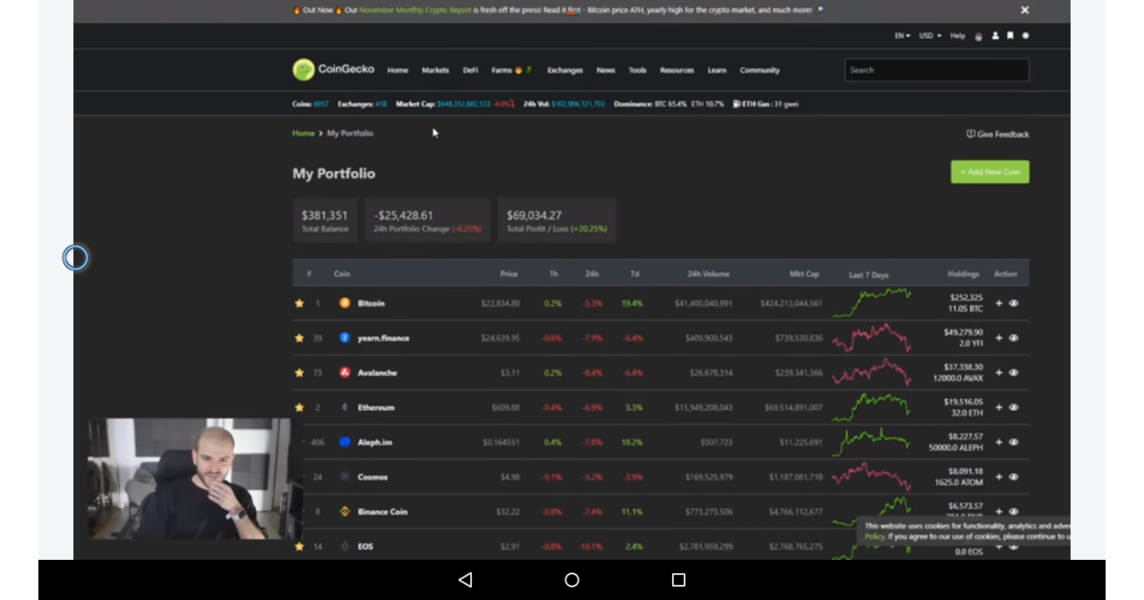Open the user account icon
The width and height of the screenshot is (1144, 600).
(995, 36)
